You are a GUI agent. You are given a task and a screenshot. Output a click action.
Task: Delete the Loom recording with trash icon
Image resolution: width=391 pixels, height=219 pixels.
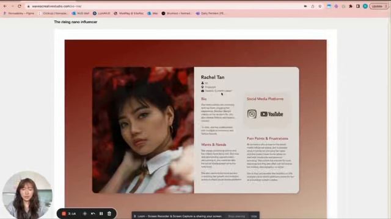click(x=109, y=214)
